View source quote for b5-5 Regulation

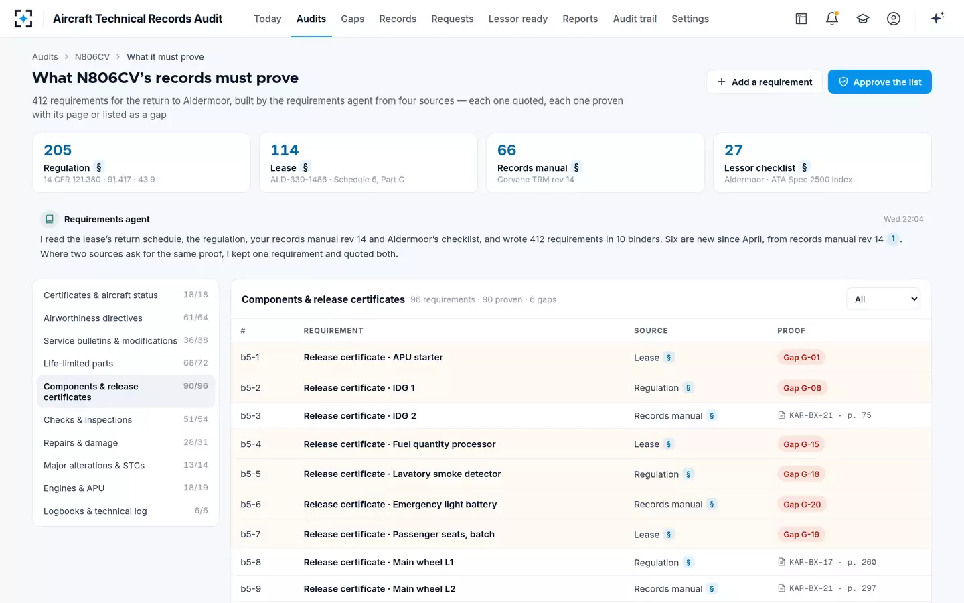(688, 474)
